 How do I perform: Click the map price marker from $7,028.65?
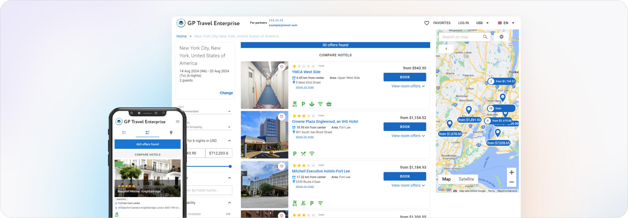click(x=498, y=143)
